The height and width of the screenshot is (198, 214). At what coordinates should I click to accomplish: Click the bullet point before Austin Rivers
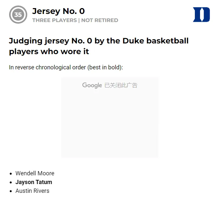(x=11, y=191)
